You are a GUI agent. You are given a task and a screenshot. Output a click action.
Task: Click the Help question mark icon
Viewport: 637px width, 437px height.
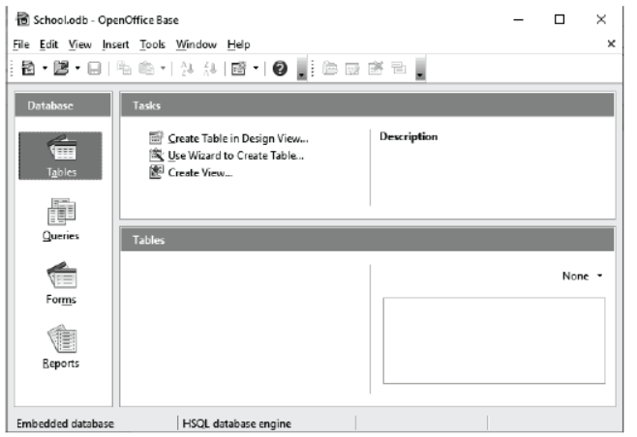click(280, 69)
